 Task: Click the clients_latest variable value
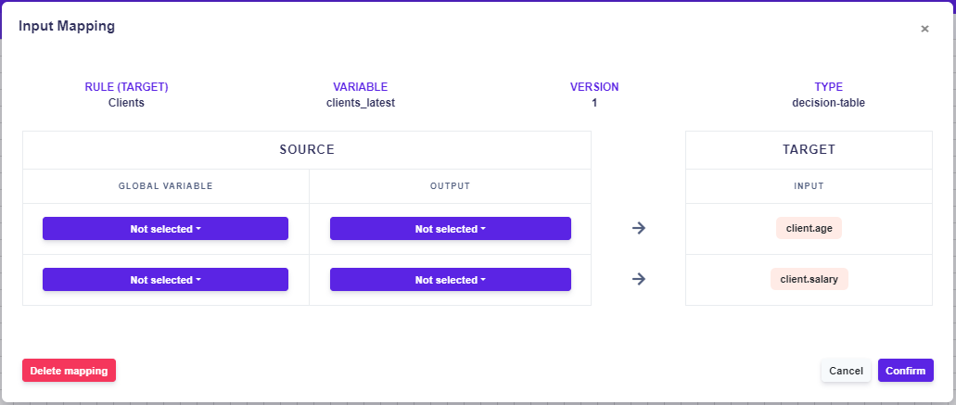tap(361, 103)
